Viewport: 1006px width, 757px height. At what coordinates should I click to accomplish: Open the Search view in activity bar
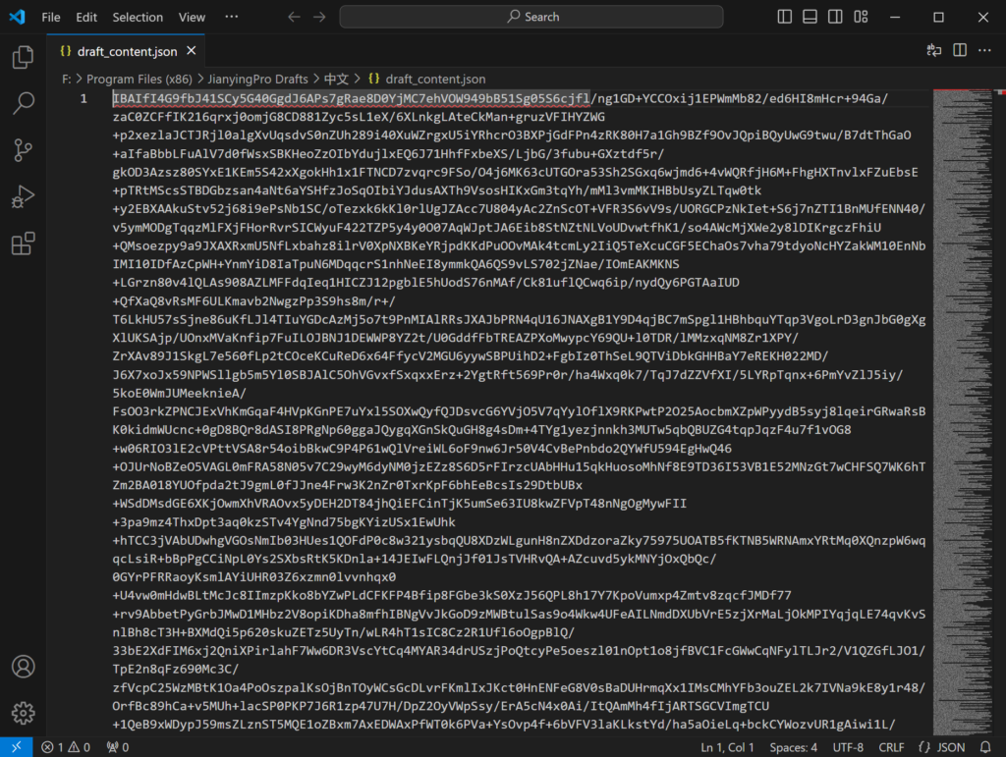(24, 103)
